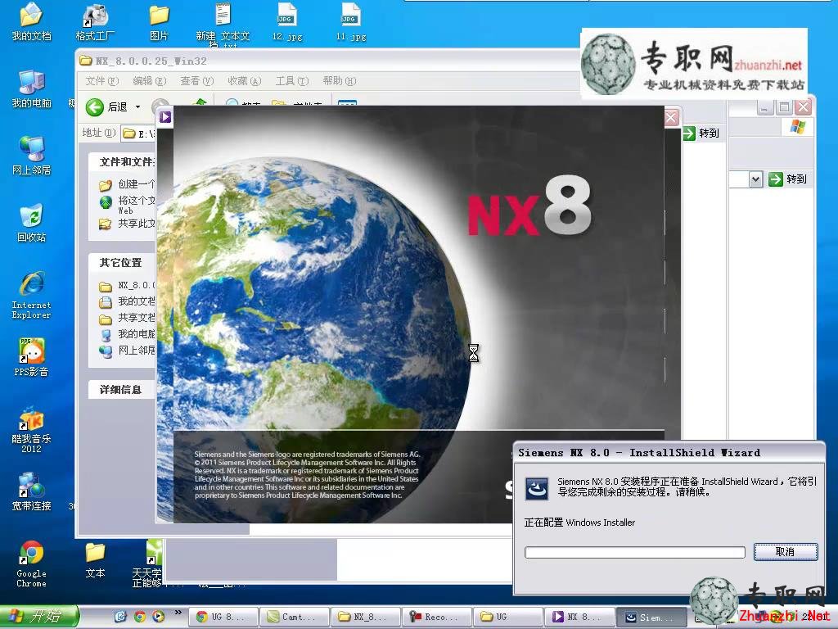This screenshot has height=629, width=838.
Task: Open 酷我音乐 2012 desktop shortcut
Action: pyautogui.click(x=31, y=431)
